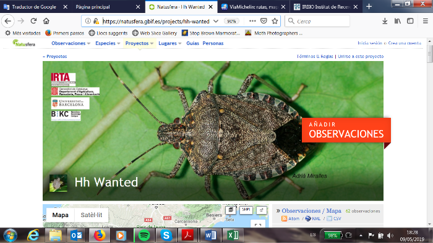
Task: Click the SHP export map button
Action: pos(246,210)
